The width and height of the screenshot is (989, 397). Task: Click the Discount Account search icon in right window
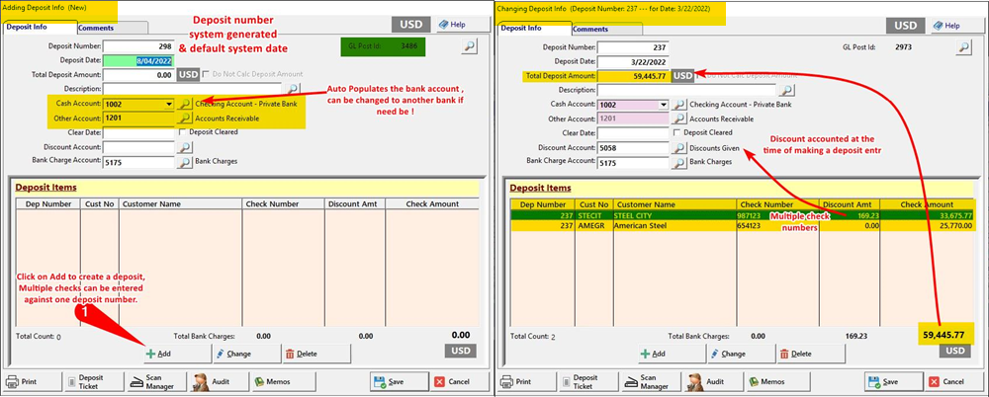click(679, 148)
